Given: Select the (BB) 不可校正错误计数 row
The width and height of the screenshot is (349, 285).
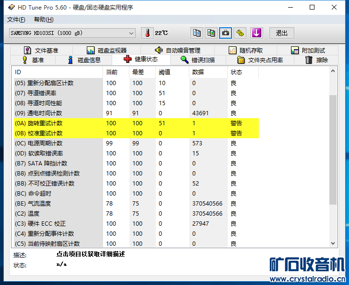Looking at the screenshot, I should (x=136, y=184).
